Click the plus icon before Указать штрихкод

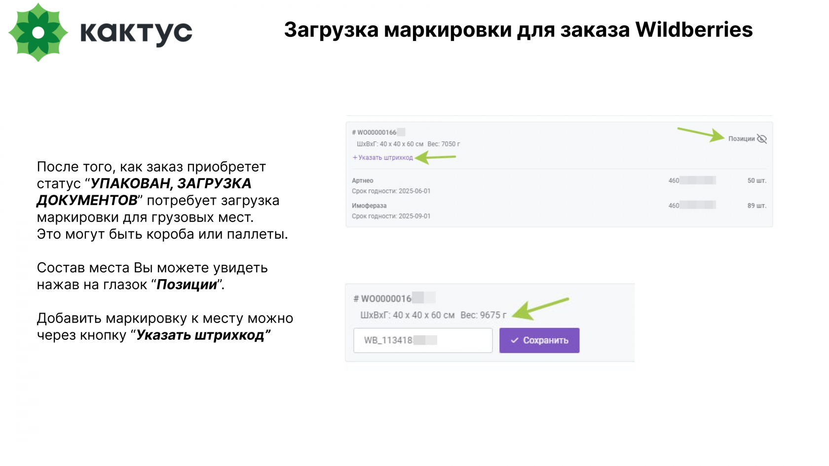point(355,158)
